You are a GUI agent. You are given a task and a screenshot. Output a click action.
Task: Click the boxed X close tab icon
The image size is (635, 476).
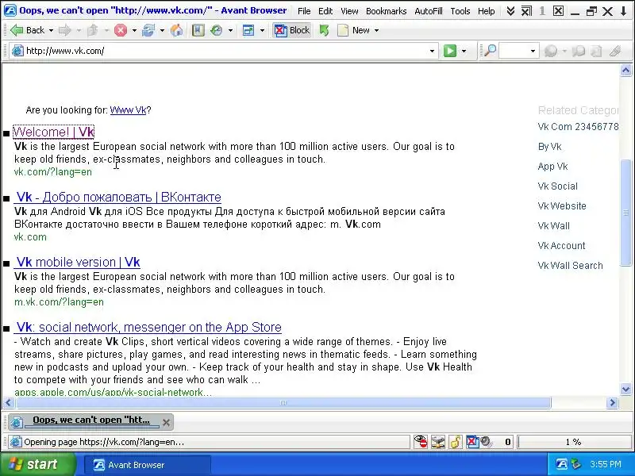pos(559,11)
